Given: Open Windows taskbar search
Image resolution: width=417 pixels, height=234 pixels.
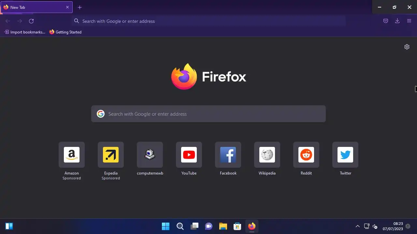Looking at the screenshot, I should (180, 226).
